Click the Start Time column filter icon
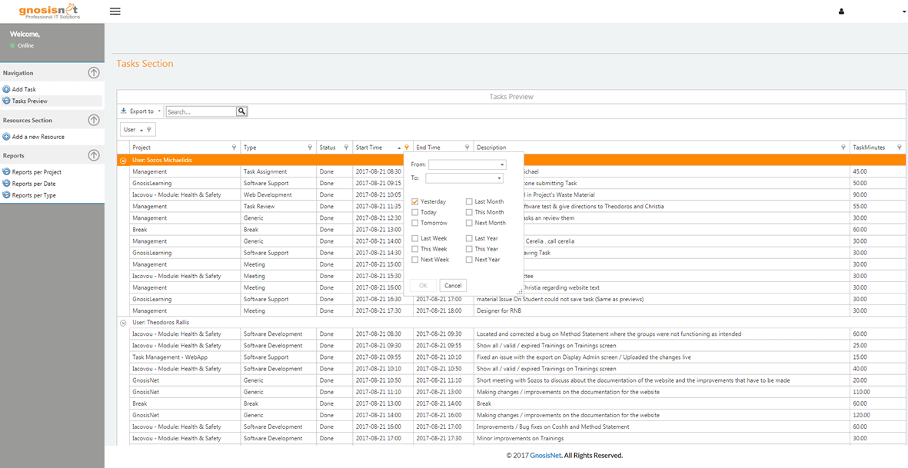The height and width of the screenshot is (468, 908). click(x=407, y=148)
